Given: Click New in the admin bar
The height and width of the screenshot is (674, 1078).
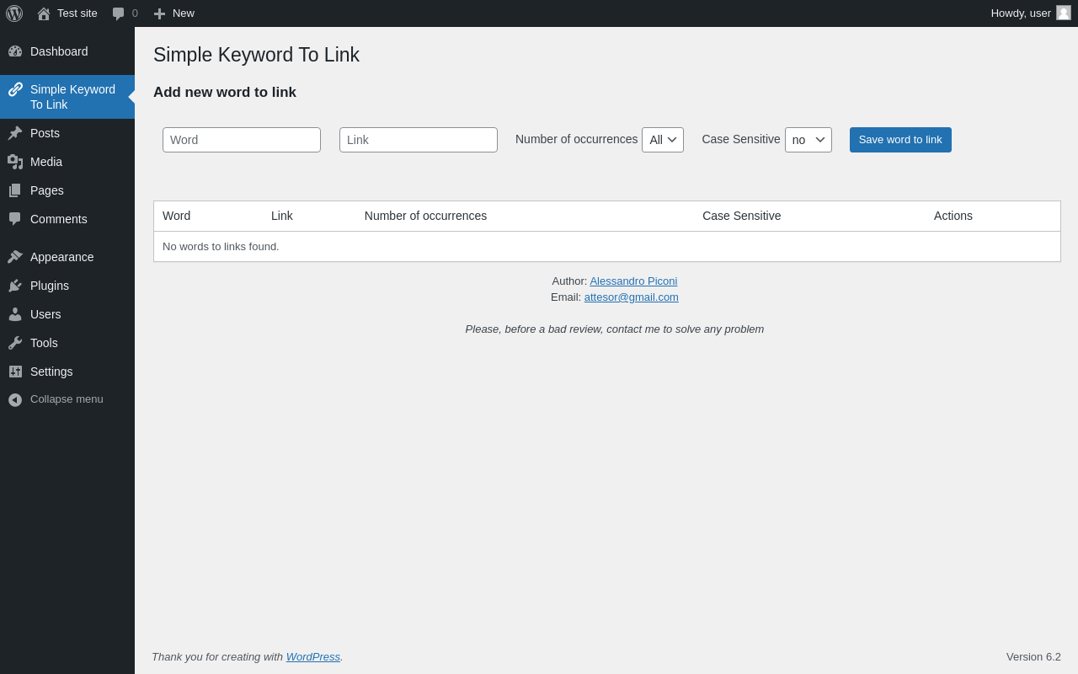Looking at the screenshot, I should click(x=184, y=13).
